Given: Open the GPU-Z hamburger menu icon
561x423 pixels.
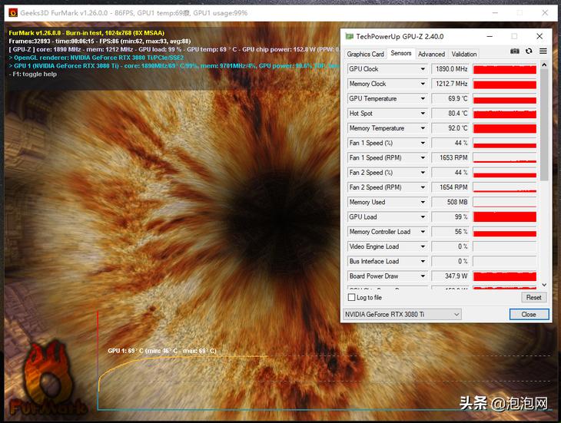Looking at the screenshot, I should point(543,51).
